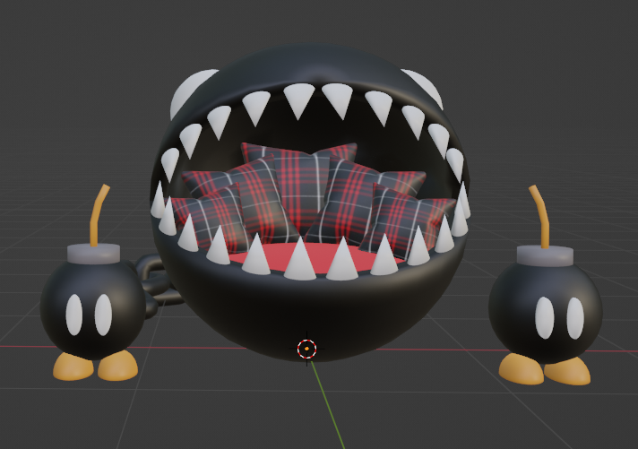The image size is (638, 449).
Task: Select the gray cap on left Bob-omb
Action: [x=93, y=254]
